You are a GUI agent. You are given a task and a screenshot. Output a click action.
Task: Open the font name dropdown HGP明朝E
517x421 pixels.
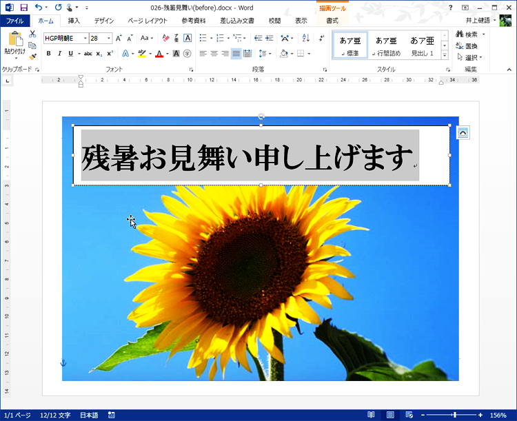pyautogui.click(x=85, y=39)
